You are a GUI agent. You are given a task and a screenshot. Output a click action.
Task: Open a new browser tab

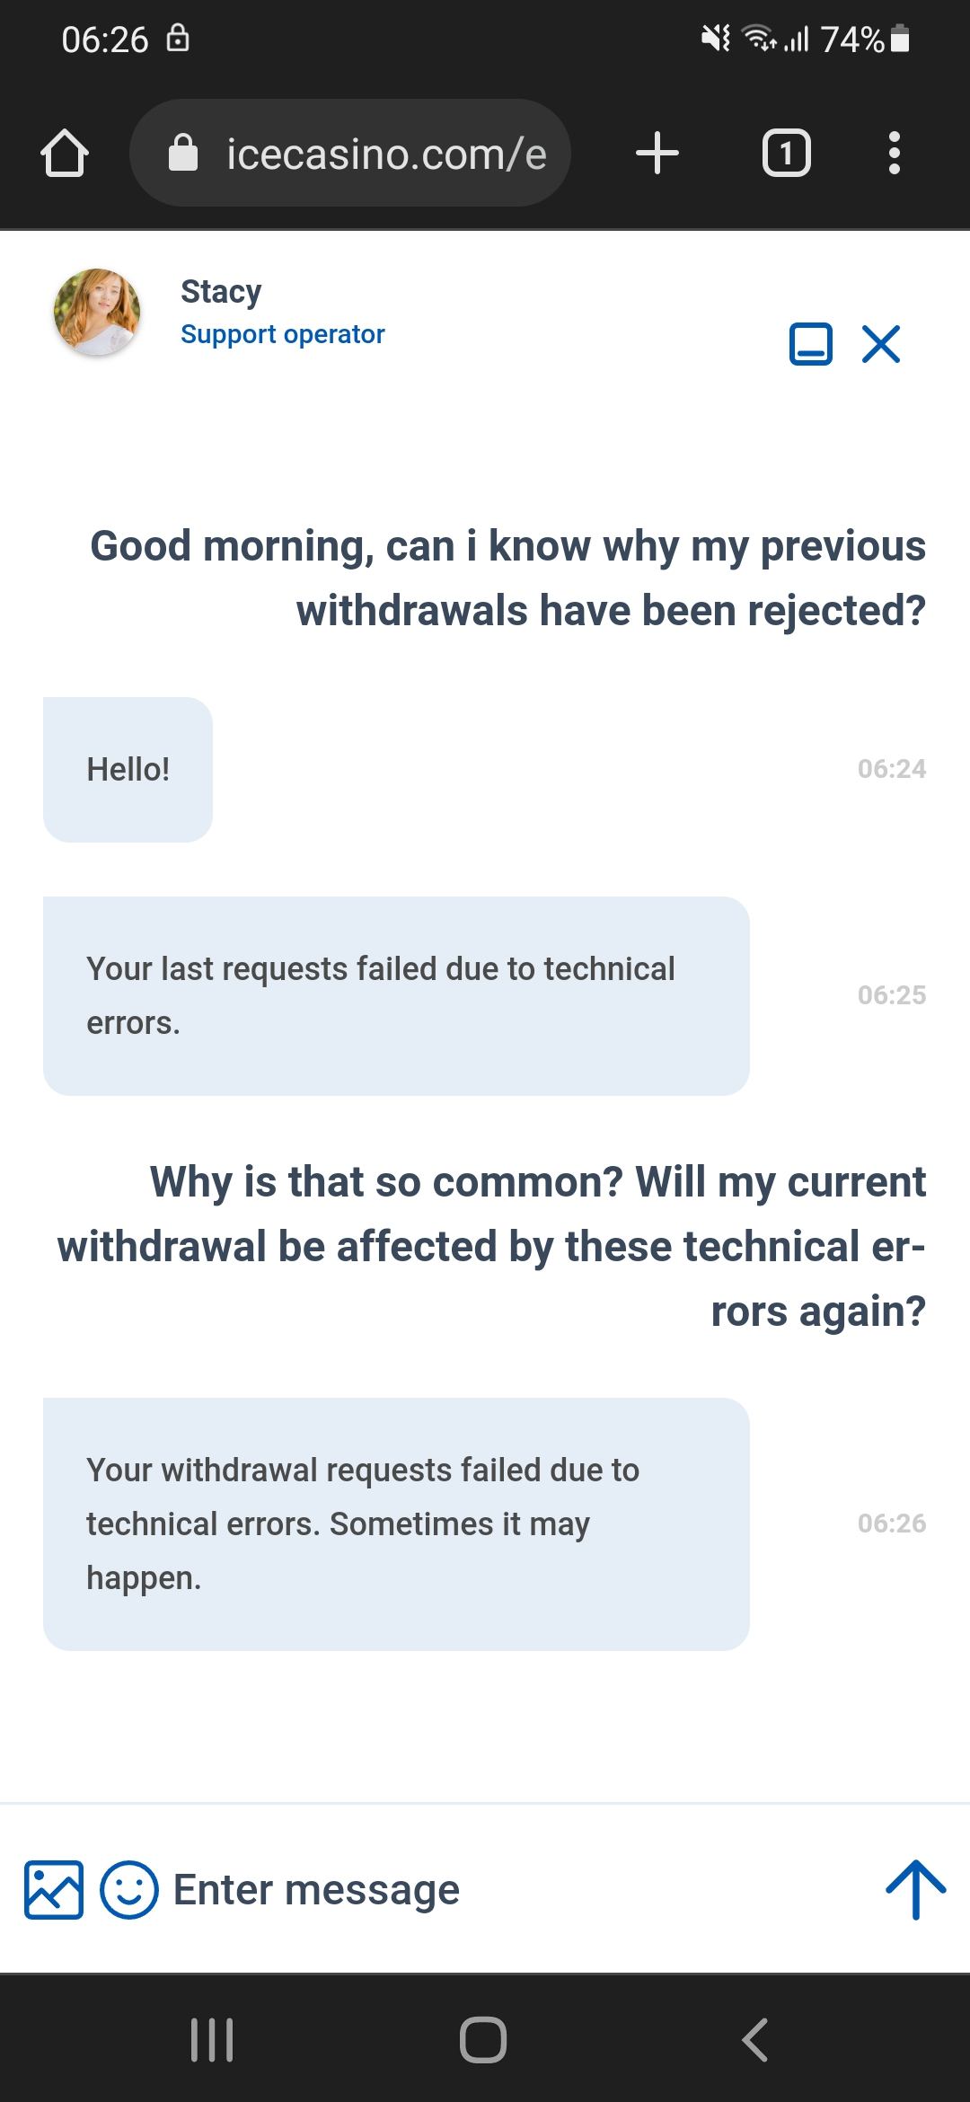657,154
